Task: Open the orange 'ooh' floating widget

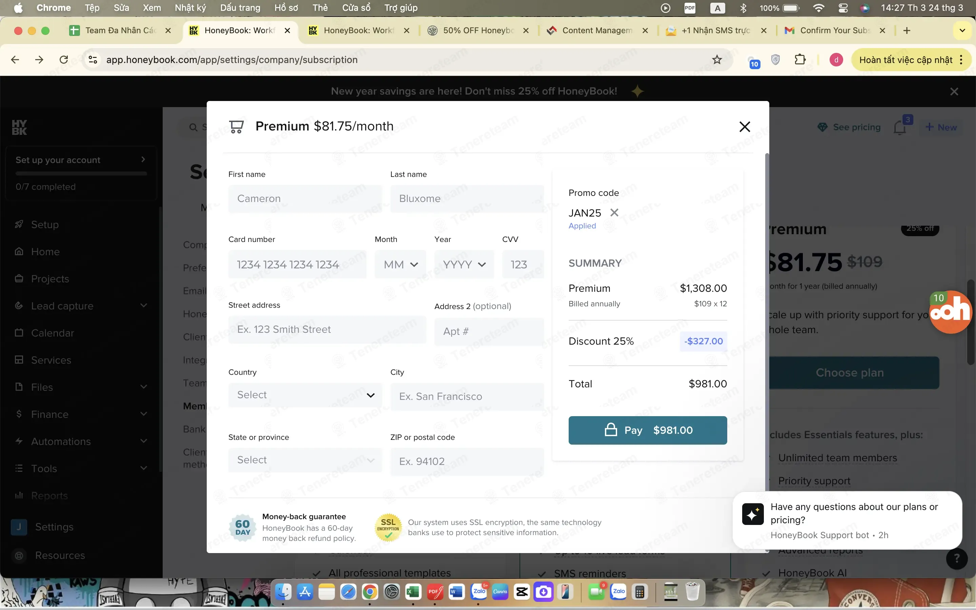Action: point(951,312)
